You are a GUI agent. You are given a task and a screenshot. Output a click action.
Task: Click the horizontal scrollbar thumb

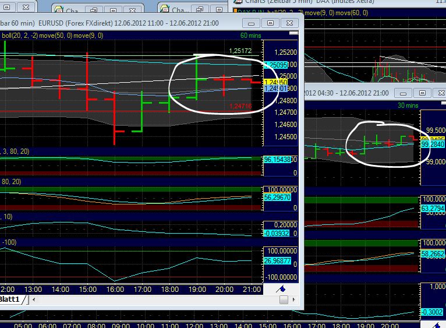[x=284, y=299]
